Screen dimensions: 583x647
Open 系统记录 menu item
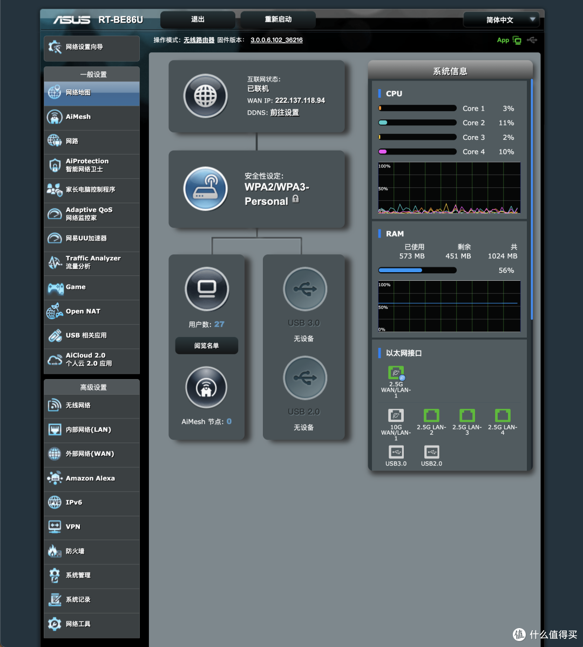pos(92,600)
